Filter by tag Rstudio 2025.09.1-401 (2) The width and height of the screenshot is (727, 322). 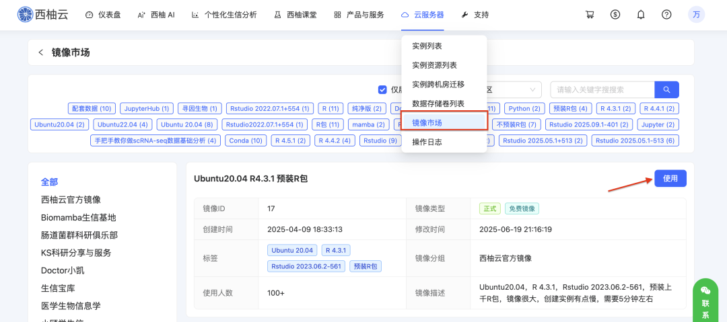coord(589,124)
